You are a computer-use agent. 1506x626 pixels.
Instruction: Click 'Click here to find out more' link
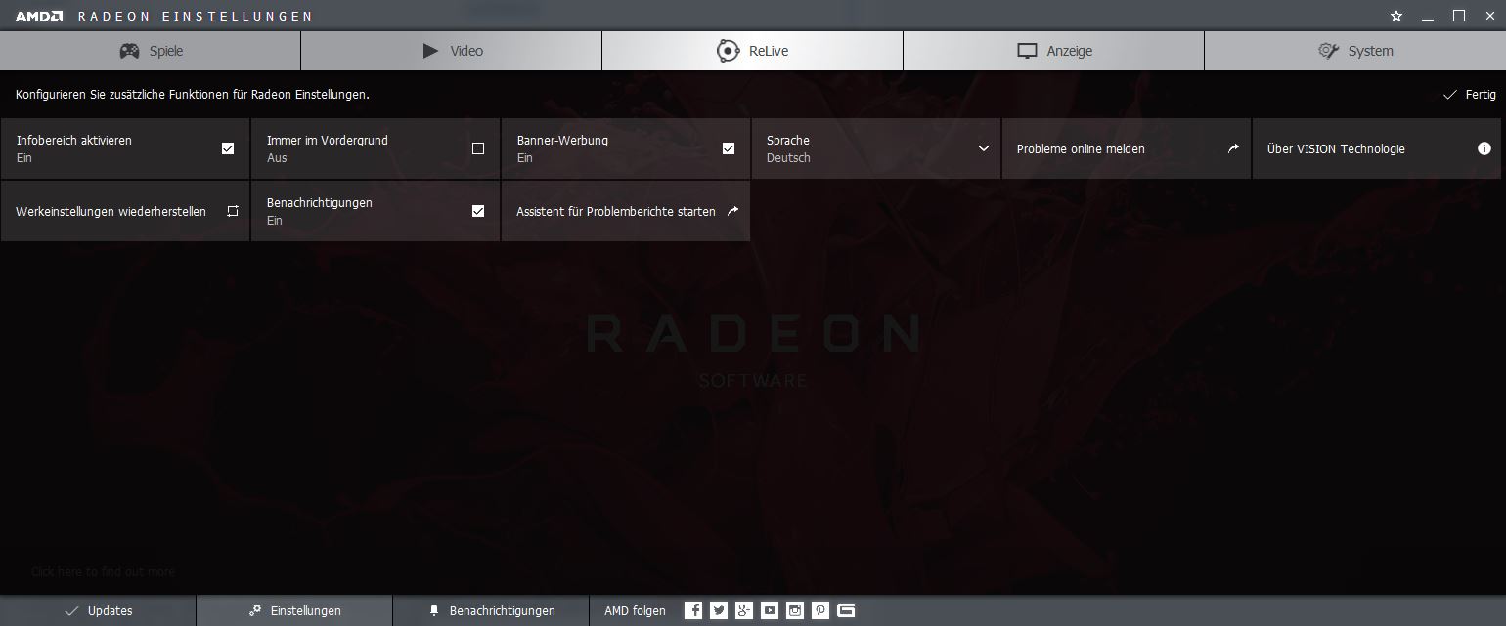[x=103, y=571]
